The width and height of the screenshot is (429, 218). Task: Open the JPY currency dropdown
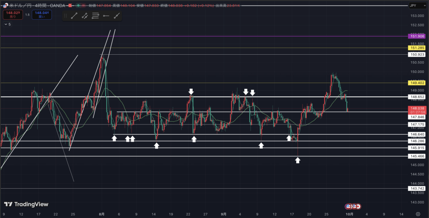click(x=418, y=6)
